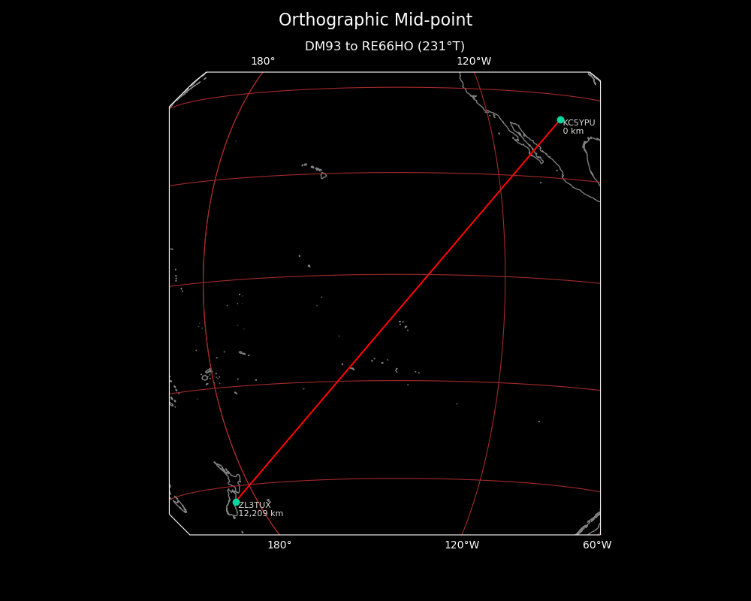The width and height of the screenshot is (751, 601).
Task: Click the bottom 120°W longitude label
Action: pyautogui.click(x=462, y=545)
